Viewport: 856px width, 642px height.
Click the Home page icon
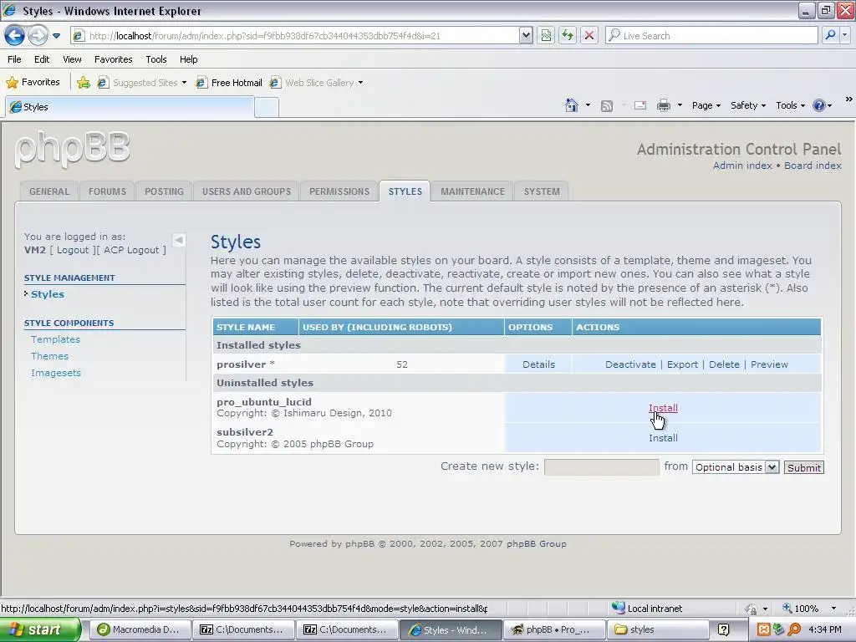[572, 105]
